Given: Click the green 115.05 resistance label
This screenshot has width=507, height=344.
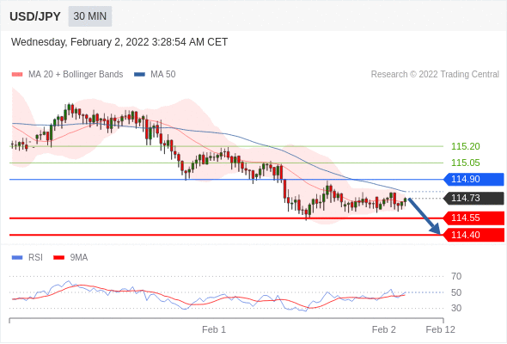Looking at the screenshot, I should [x=465, y=163].
